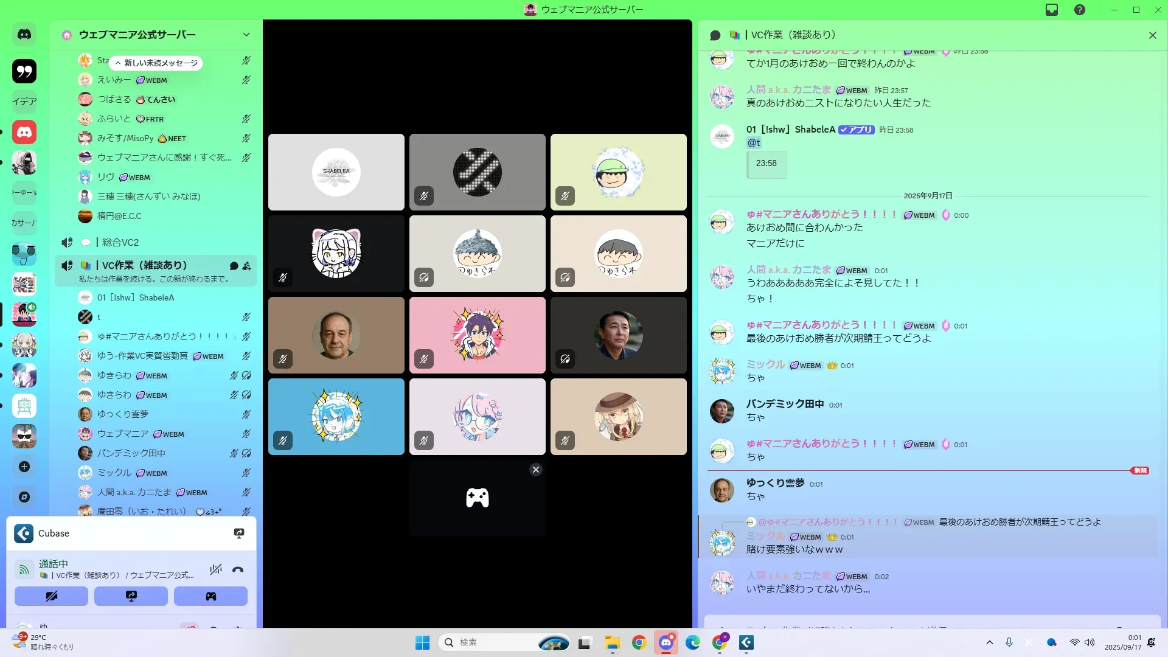The image size is (1168, 657).
Task: Disconnect from the voice call
Action: (x=238, y=570)
